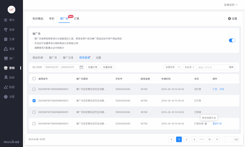Image resolution: width=245 pixels, height=147 pixels.
Task: Toggle the 推广员 feature switch
Action: point(232,41)
